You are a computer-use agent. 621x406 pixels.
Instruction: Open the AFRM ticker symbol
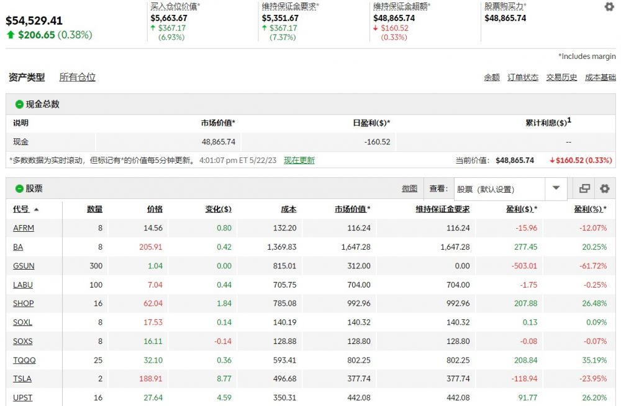click(24, 228)
